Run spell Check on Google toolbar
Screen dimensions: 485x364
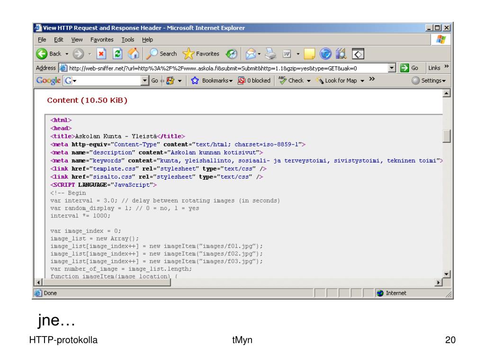pos(291,81)
